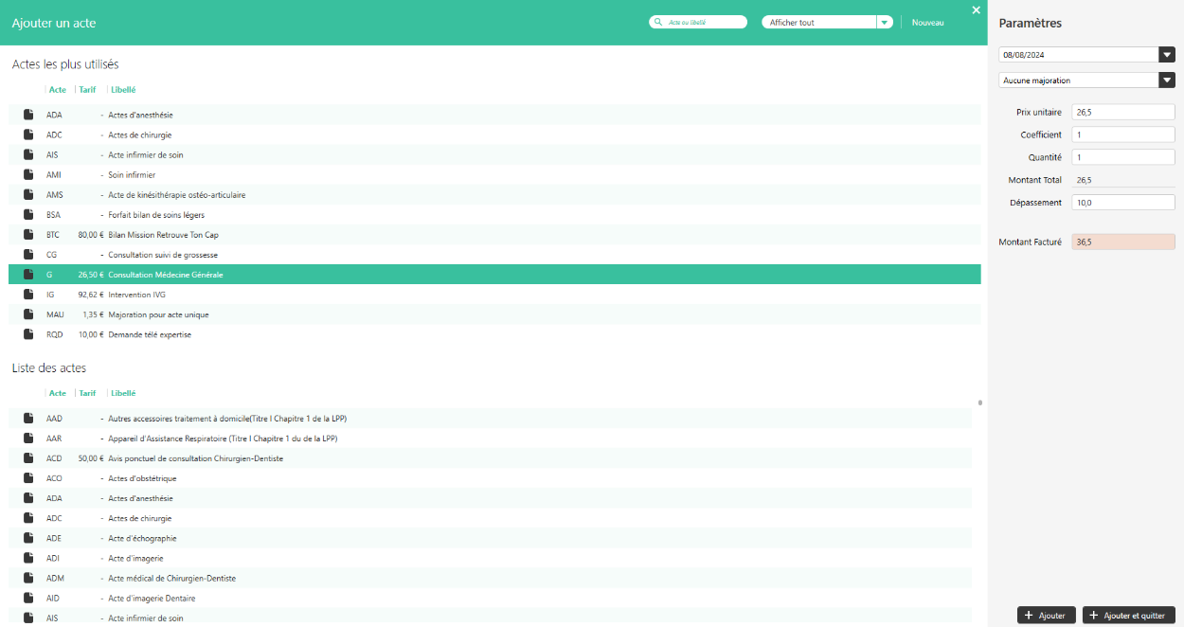The height and width of the screenshot is (627, 1184).
Task: Sort by Libellé column in most-used acts
Action: coord(123,90)
